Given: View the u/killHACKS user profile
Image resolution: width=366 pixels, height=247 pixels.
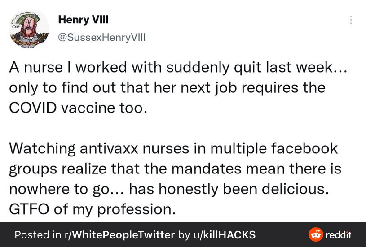Looking at the screenshot, I should coord(225,234).
